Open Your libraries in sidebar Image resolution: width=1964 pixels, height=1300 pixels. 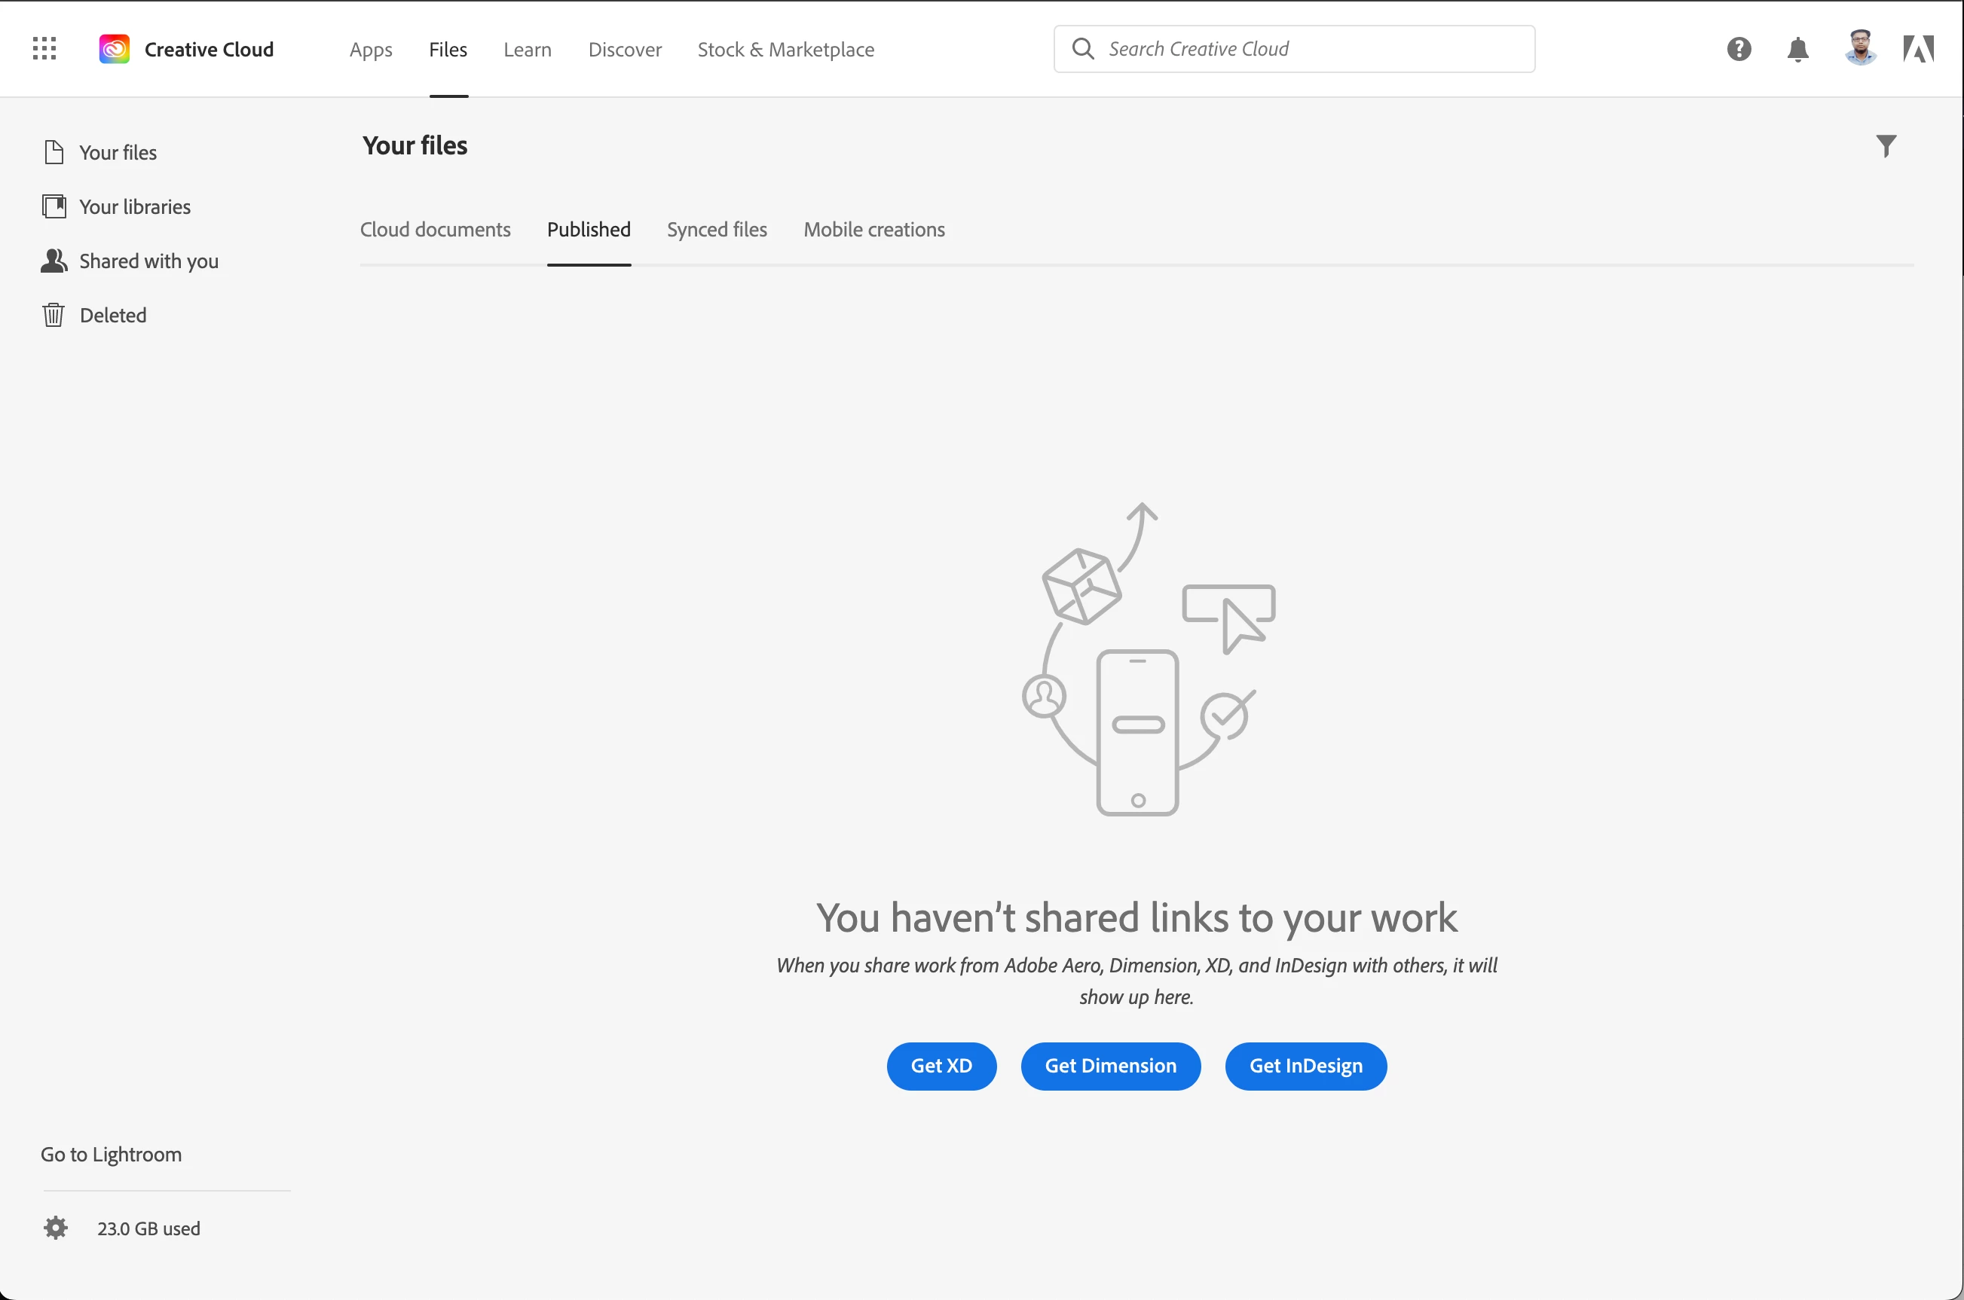pos(134,206)
